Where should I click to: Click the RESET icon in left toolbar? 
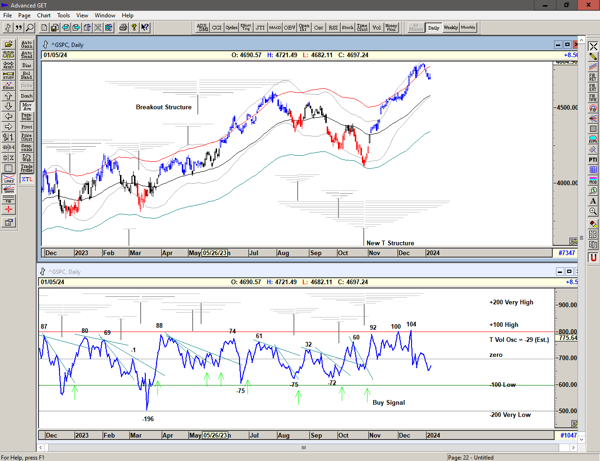pos(8,65)
